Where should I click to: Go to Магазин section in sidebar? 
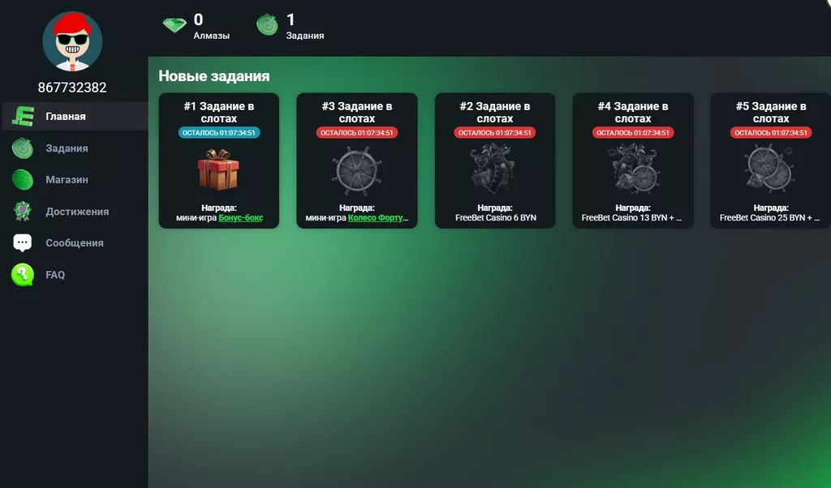coord(67,180)
